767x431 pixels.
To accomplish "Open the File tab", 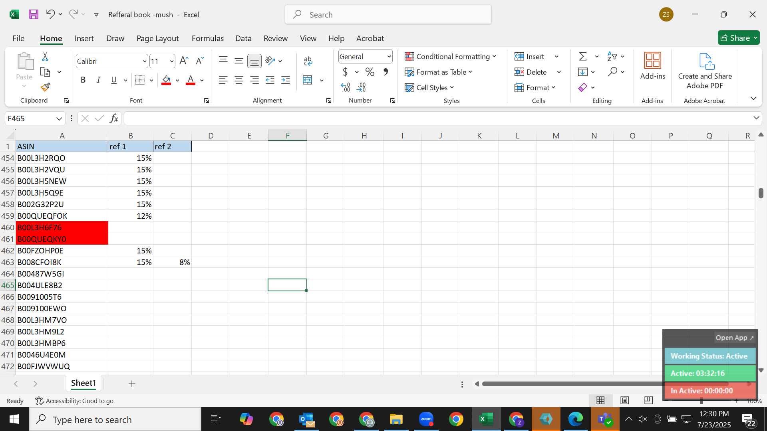I will click(x=18, y=38).
